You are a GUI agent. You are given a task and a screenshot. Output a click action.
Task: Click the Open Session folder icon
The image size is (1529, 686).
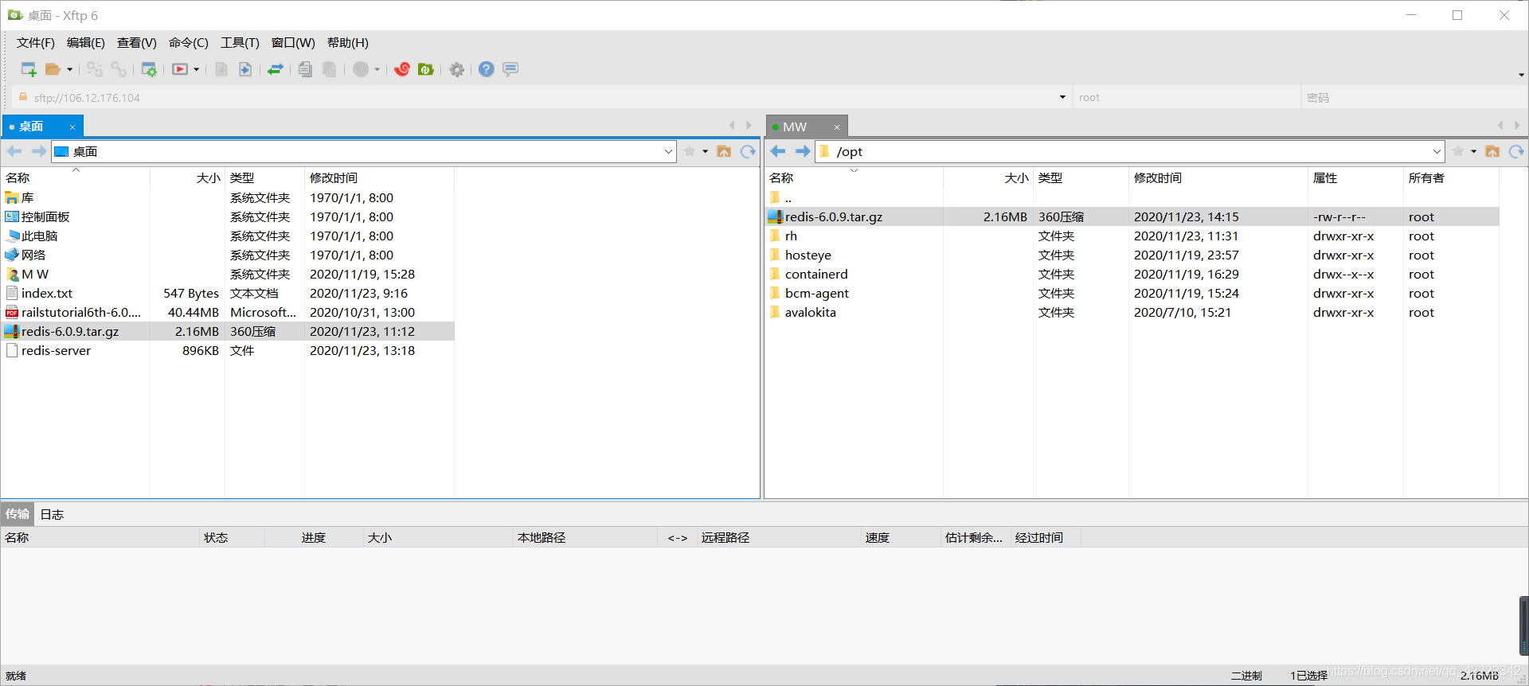(53, 69)
